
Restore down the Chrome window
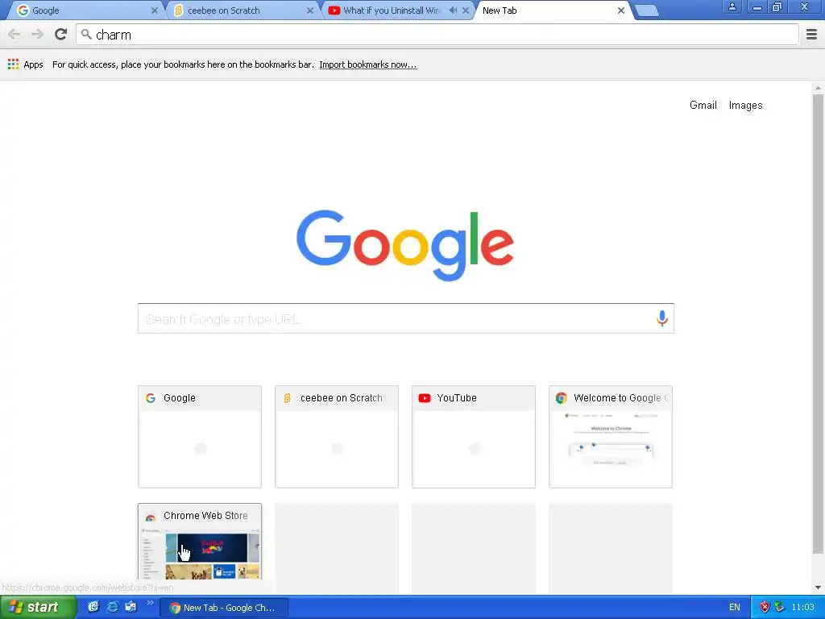point(777,6)
